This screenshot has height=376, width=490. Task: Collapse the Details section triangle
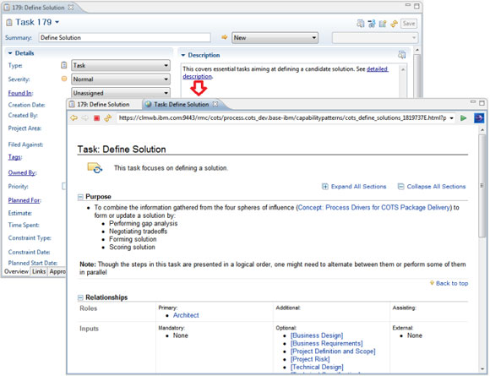10,53
